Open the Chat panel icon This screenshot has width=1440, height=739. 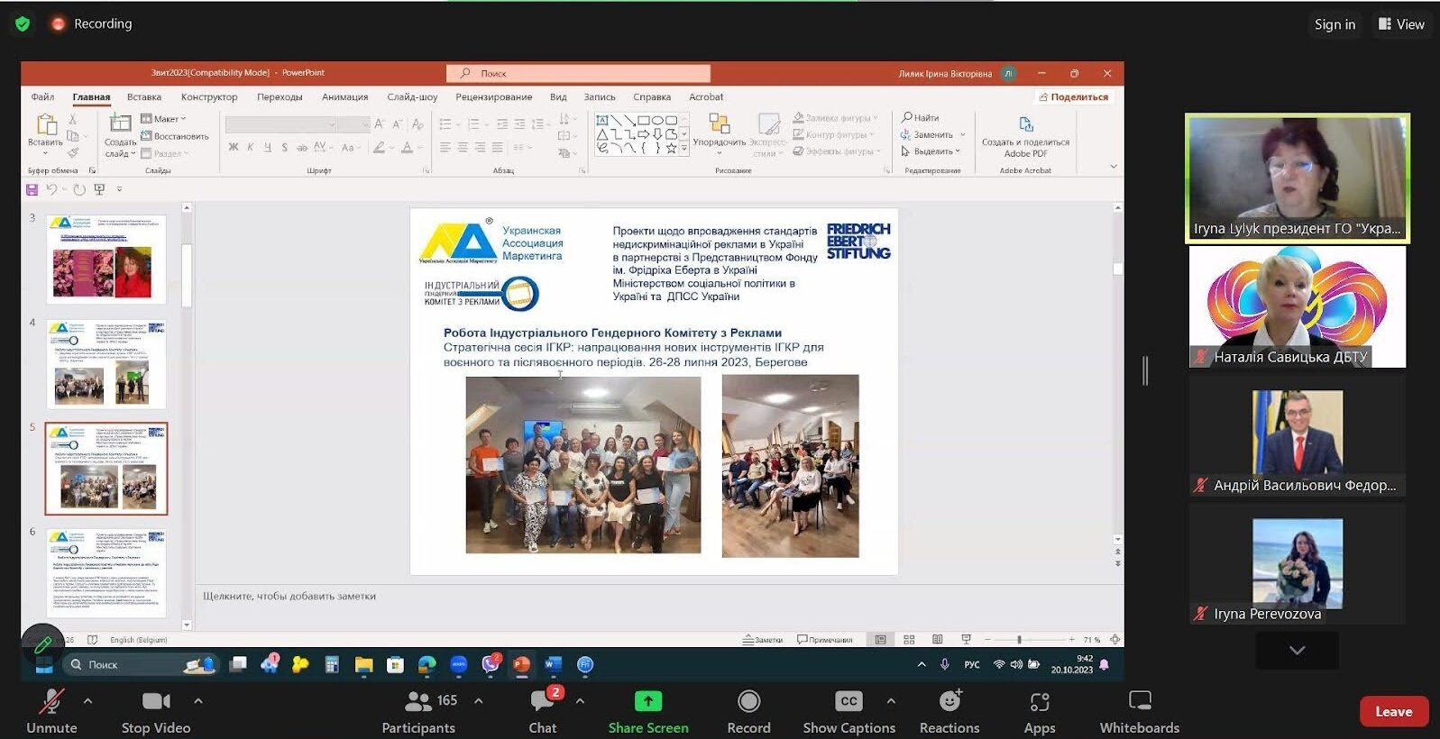(x=543, y=701)
